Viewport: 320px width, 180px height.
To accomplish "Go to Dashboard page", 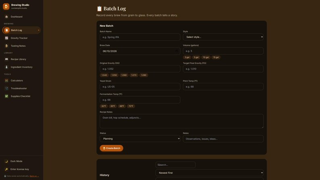I will tap(21, 17).
